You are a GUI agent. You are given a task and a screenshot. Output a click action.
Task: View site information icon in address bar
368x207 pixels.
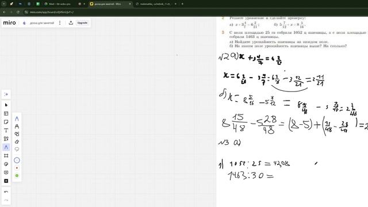[x=26, y=12]
